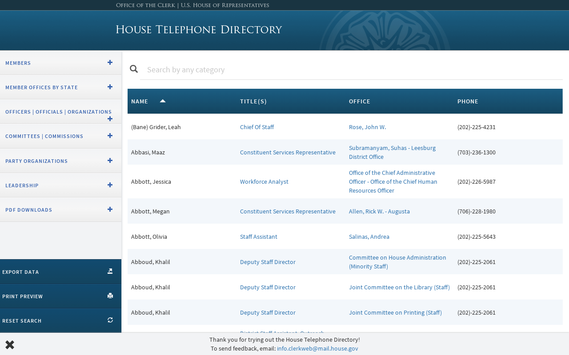This screenshot has width=569, height=355.
Task: Open the Salinas, Andrea office link
Action: tap(369, 237)
